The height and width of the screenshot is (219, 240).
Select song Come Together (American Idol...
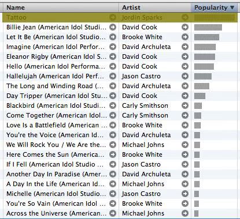[x=57, y=115]
